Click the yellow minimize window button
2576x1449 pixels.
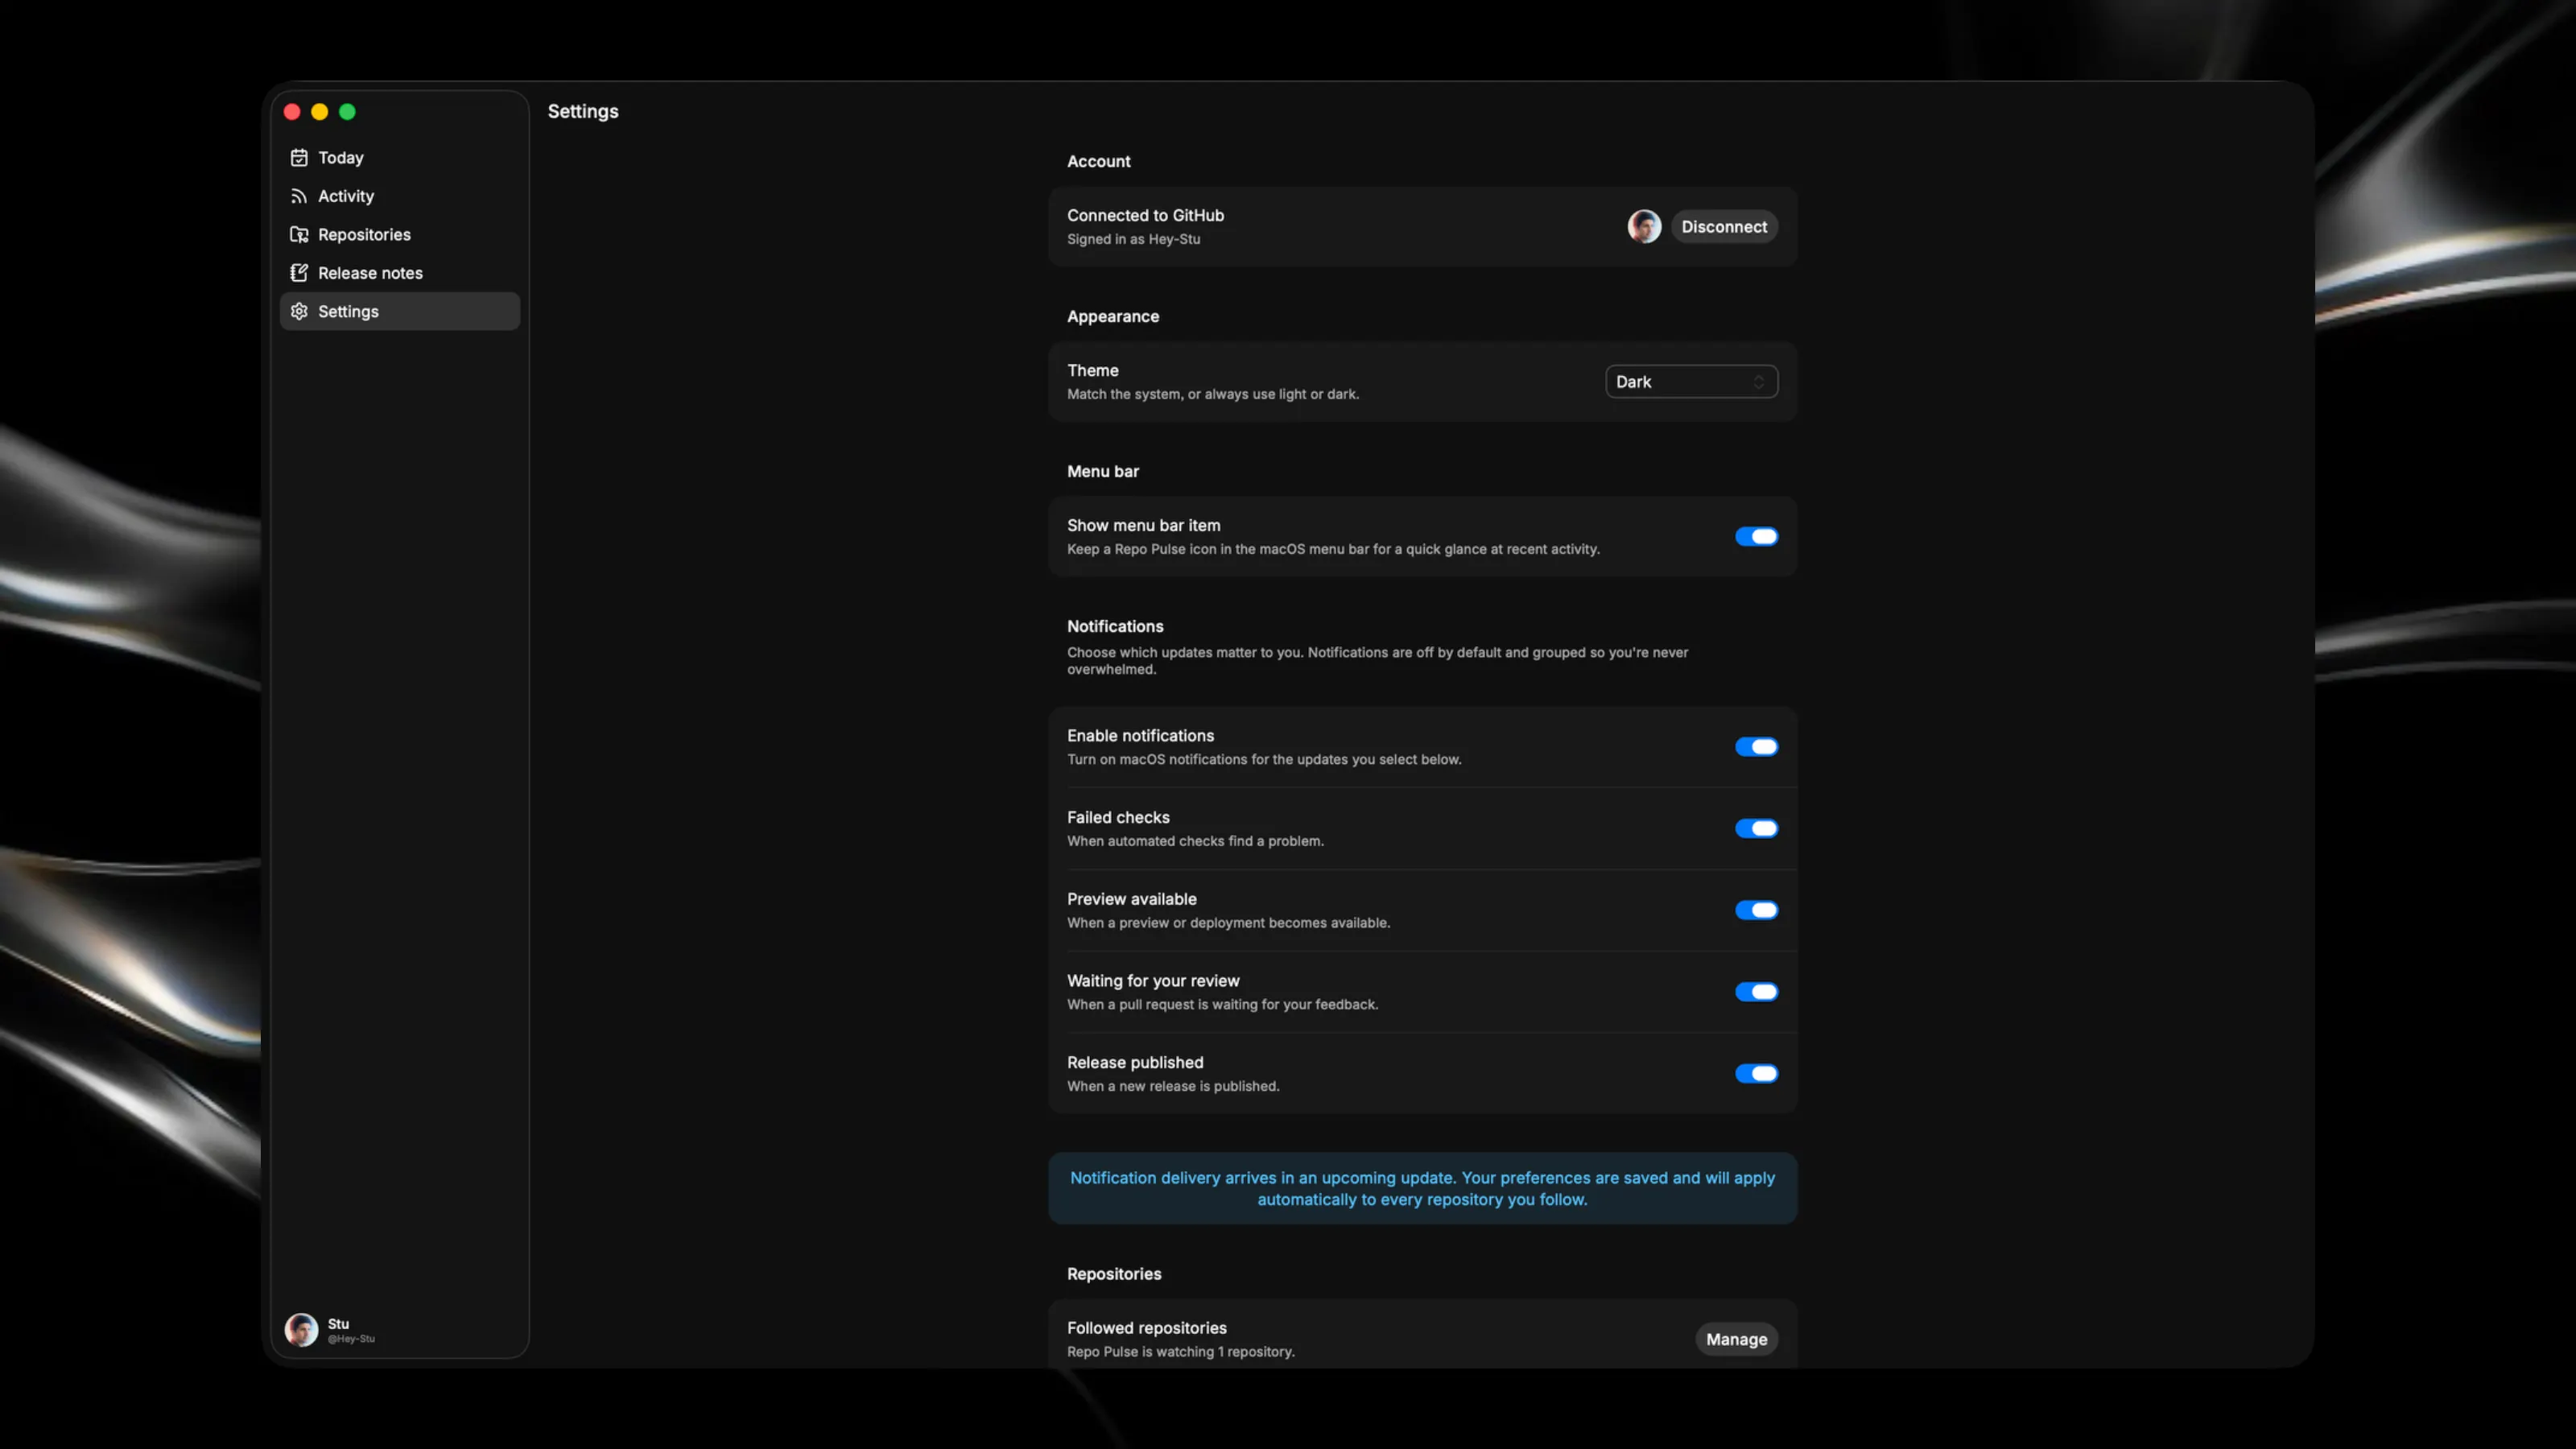click(320, 112)
